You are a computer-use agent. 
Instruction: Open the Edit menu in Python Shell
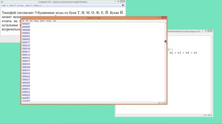[x=27, y=21]
